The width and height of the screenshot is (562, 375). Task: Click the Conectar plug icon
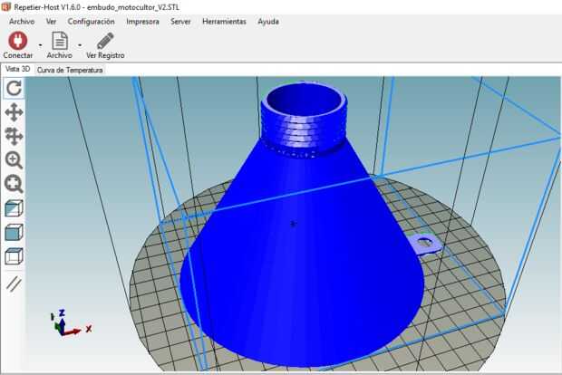tap(17, 41)
